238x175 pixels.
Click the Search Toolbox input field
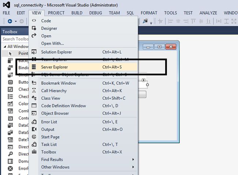click(15, 39)
